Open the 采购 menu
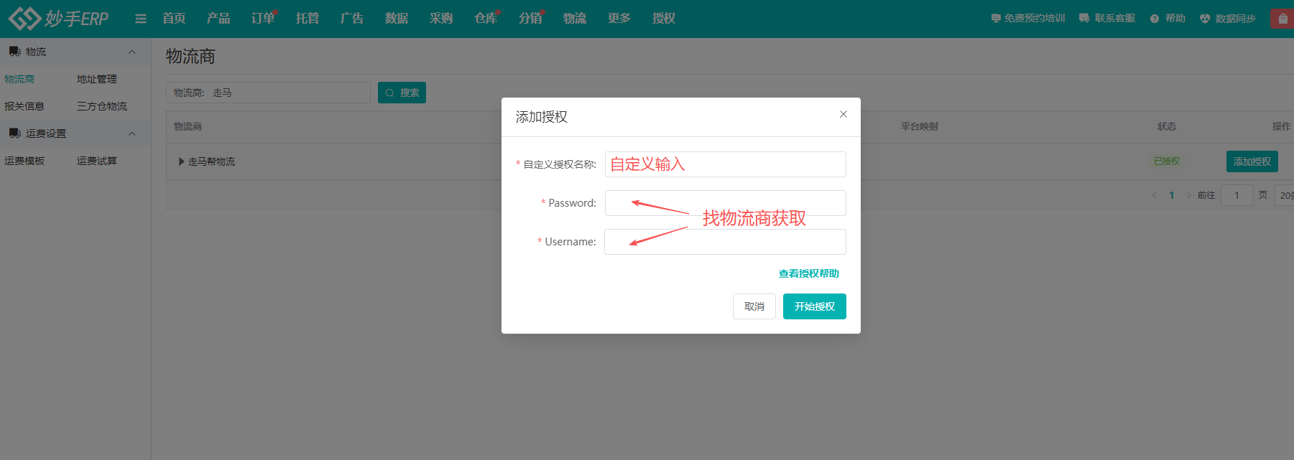 [x=441, y=19]
